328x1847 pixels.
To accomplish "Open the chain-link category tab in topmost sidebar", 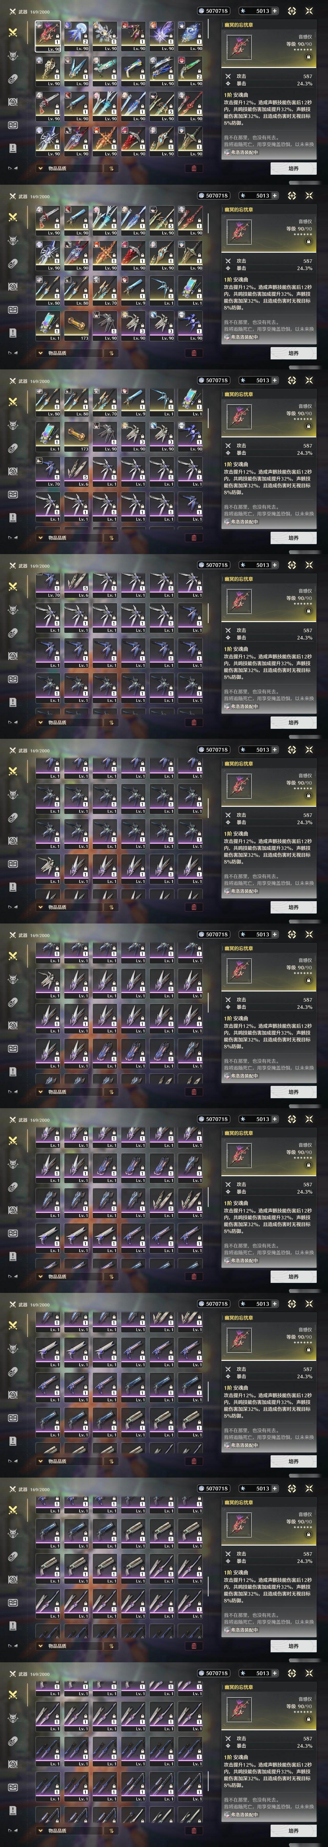I will (12, 79).
